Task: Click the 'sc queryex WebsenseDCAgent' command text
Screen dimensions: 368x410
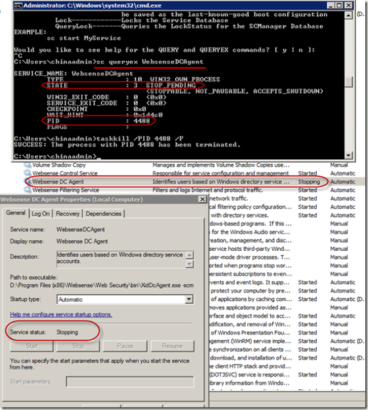Action: pyautogui.click(x=150, y=62)
